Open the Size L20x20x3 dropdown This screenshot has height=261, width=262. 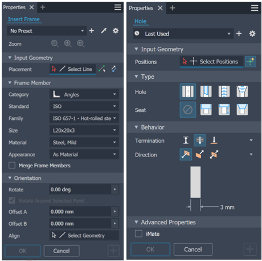(x=84, y=130)
